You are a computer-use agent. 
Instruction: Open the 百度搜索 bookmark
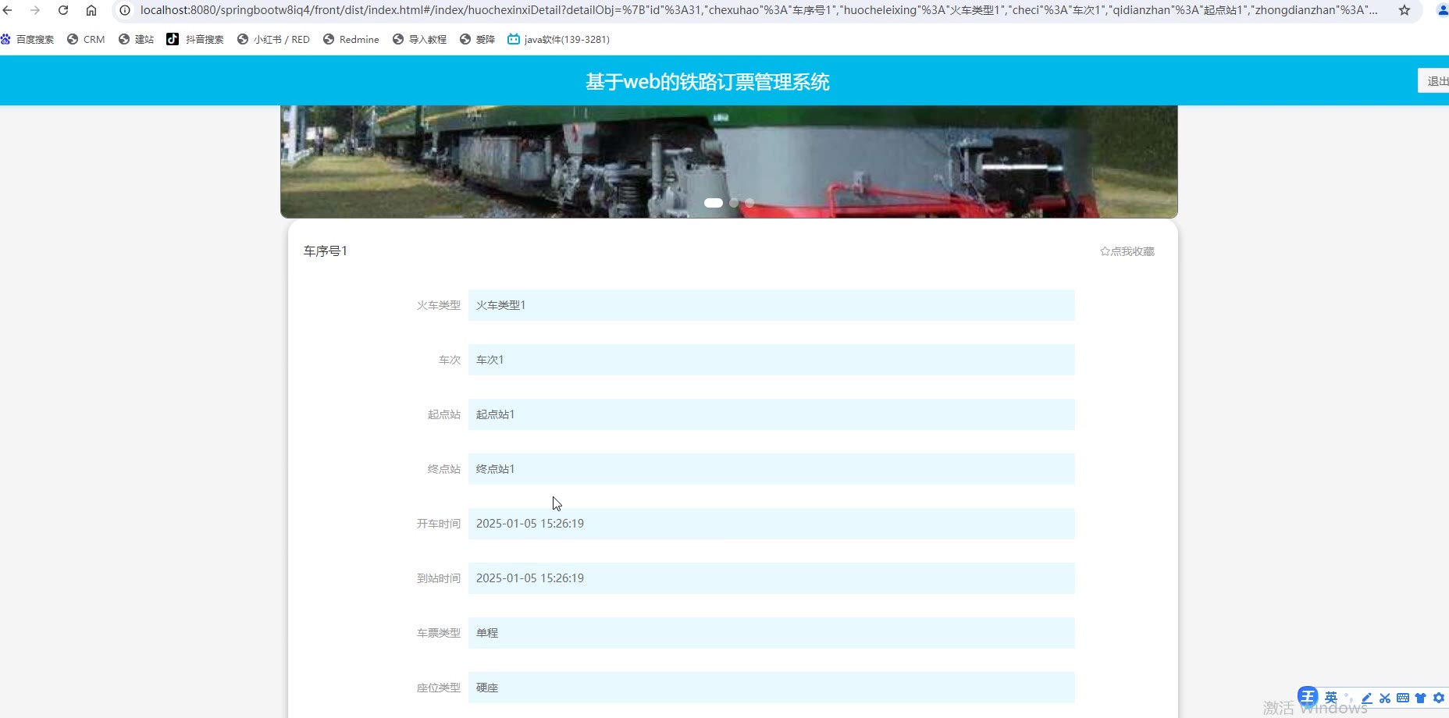[27, 39]
